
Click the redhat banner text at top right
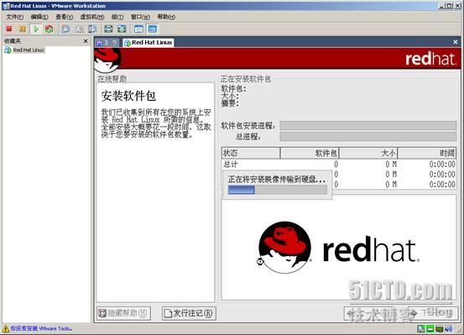tap(430, 59)
